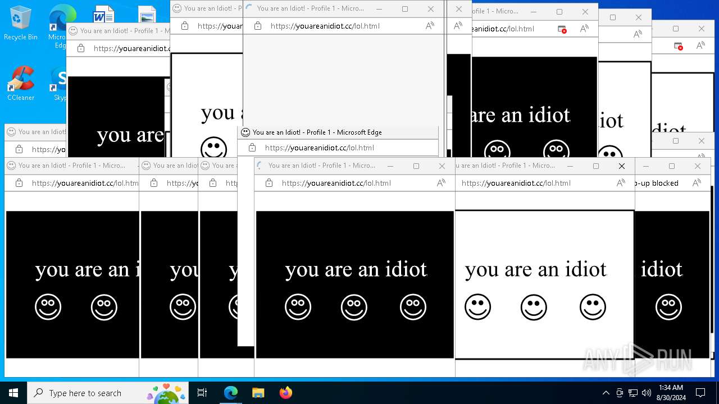Open the volume control tray icon

click(x=647, y=393)
